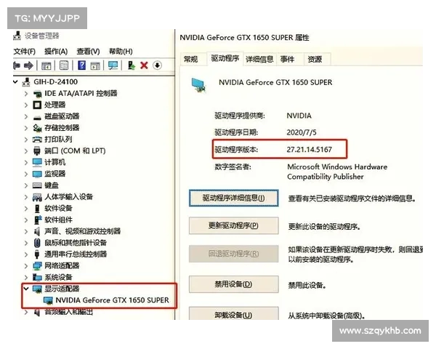This screenshot has height=349, width=436.
Task: Collapse the 显示适配器 node
Action: click(26, 289)
